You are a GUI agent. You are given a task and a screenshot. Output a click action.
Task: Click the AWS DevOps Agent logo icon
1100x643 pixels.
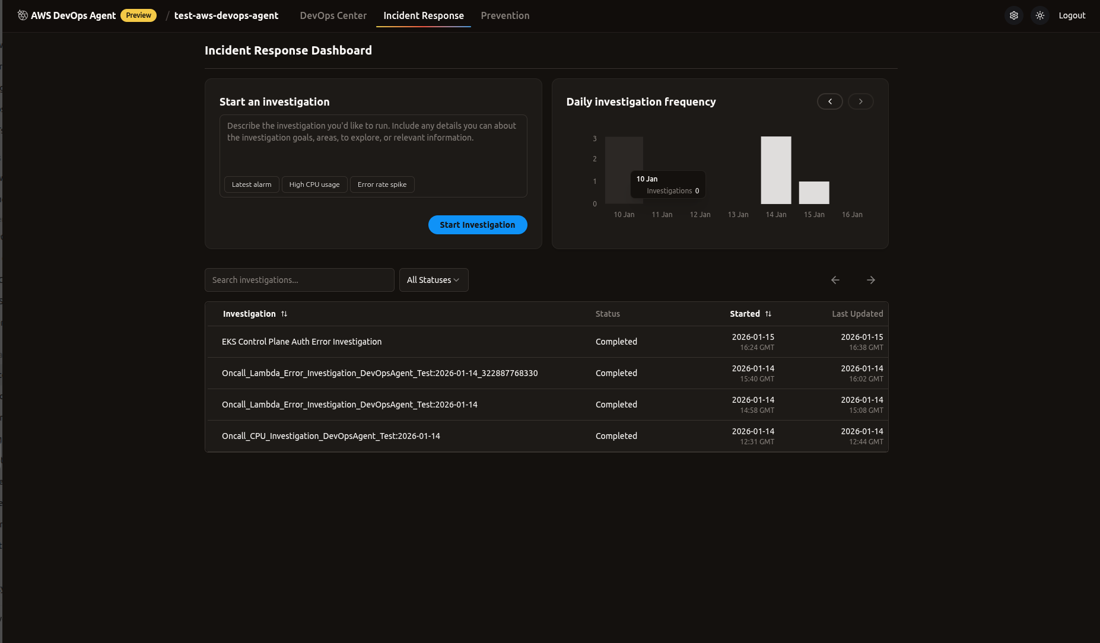coord(23,15)
